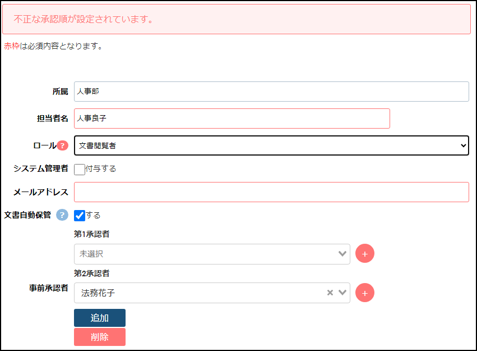Click the plus button next to 第1承認者
This screenshot has height=351, width=477.
tap(364, 254)
